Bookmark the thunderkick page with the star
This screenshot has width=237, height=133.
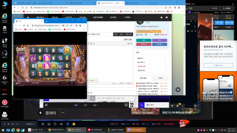[x=71, y=26]
